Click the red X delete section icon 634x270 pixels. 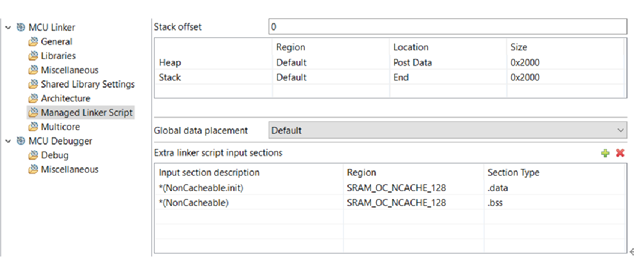point(620,153)
